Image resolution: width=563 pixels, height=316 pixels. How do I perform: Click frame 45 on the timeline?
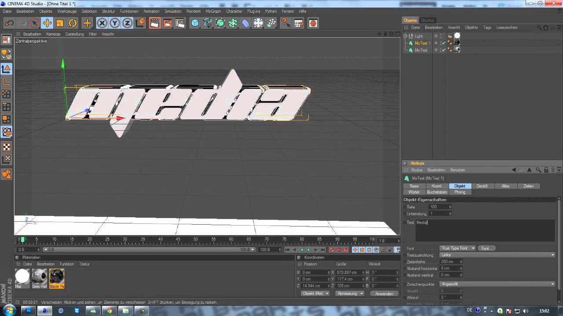pos(178,240)
